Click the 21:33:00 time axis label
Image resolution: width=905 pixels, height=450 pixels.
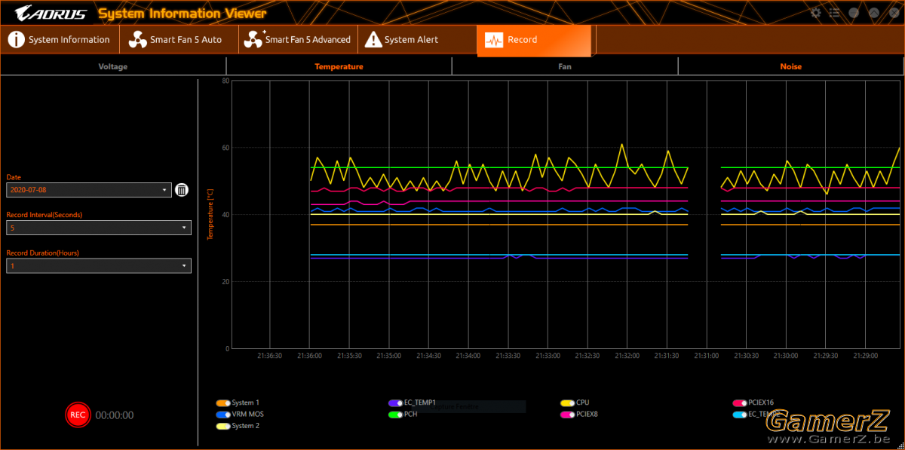coord(548,355)
